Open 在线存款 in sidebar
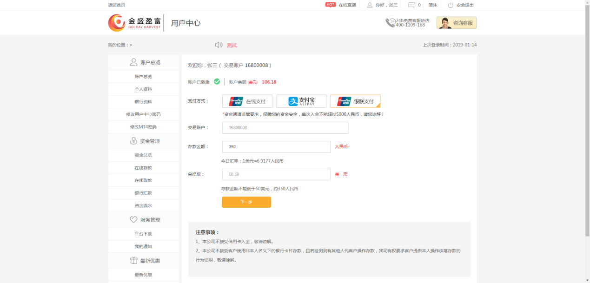Screen dimensions: 590x283 (143, 168)
